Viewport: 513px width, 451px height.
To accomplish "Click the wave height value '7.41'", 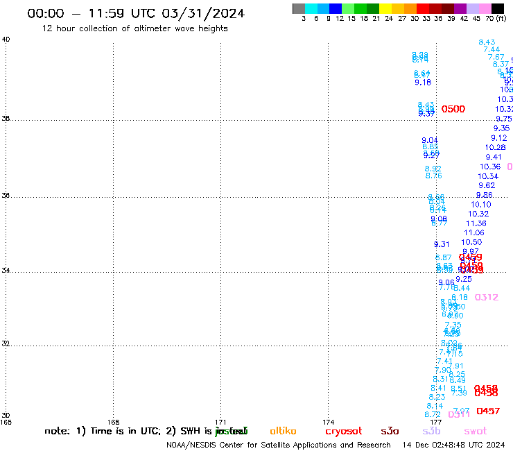I will [444, 361].
